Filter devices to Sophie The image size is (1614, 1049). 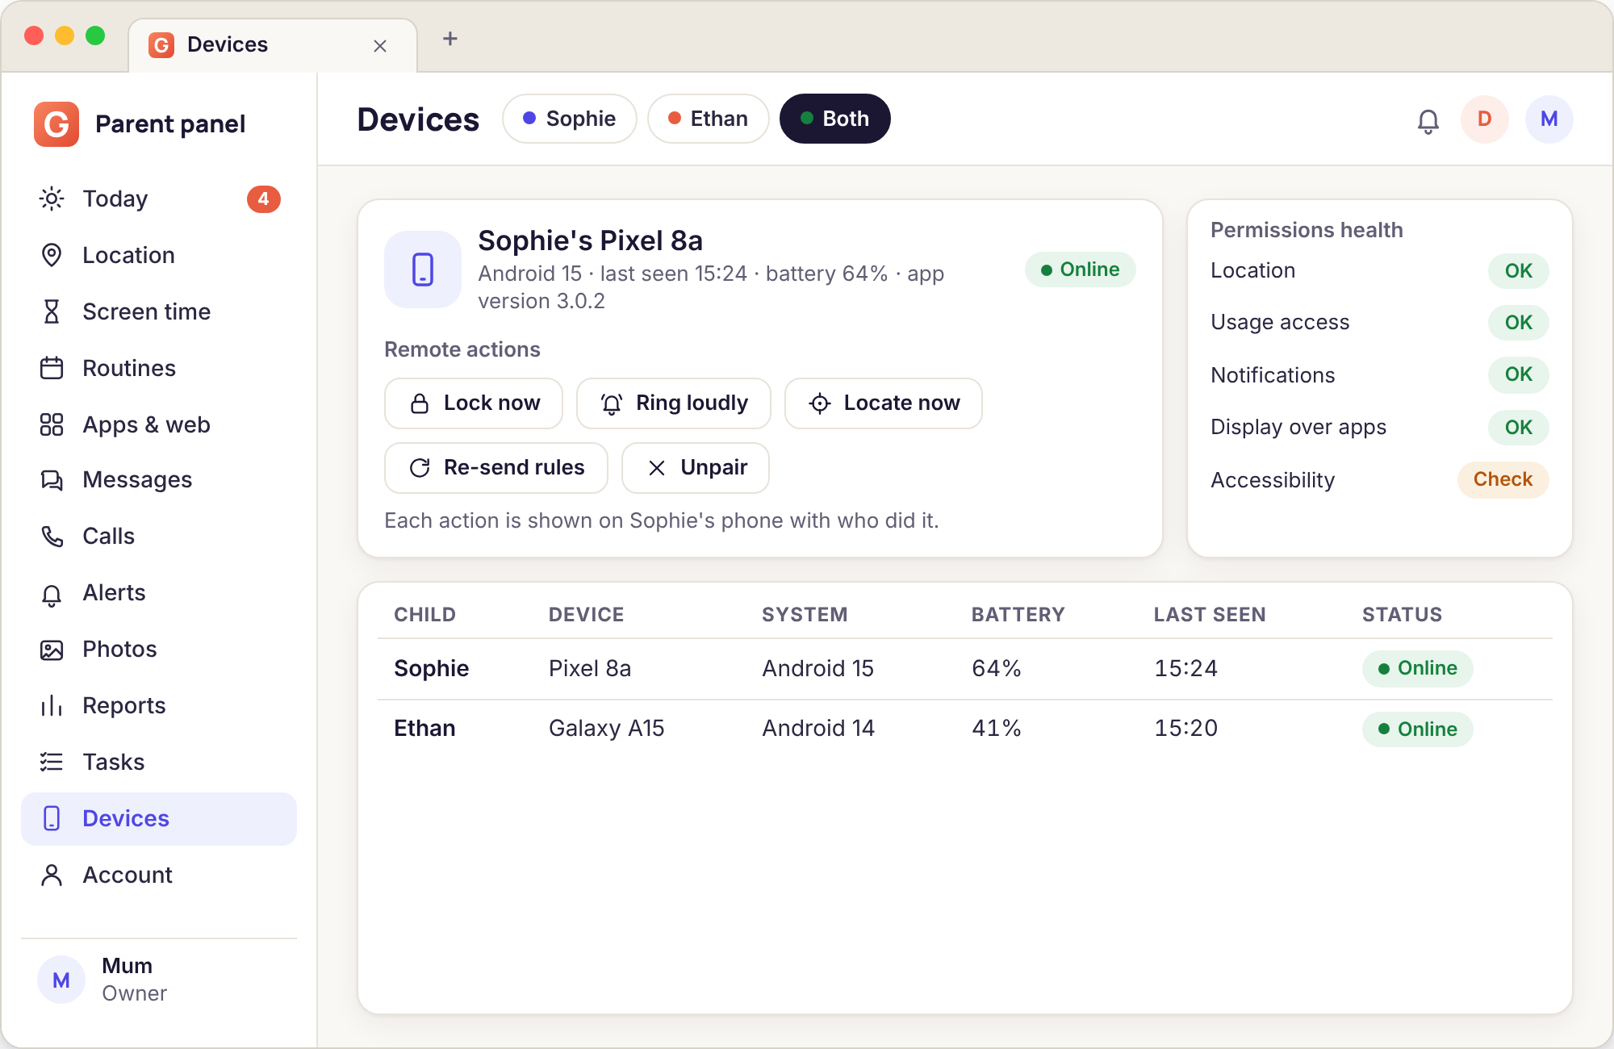coord(570,119)
